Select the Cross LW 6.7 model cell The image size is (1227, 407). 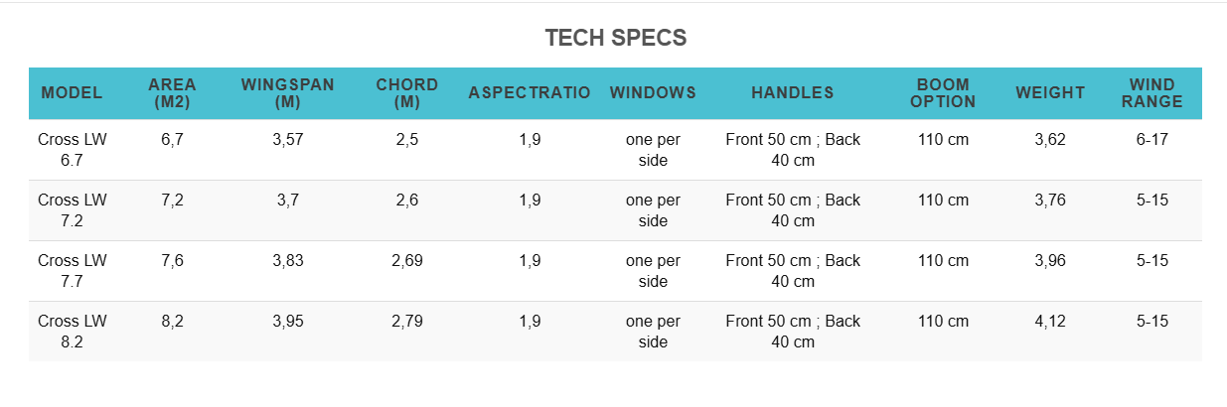(73, 150)
